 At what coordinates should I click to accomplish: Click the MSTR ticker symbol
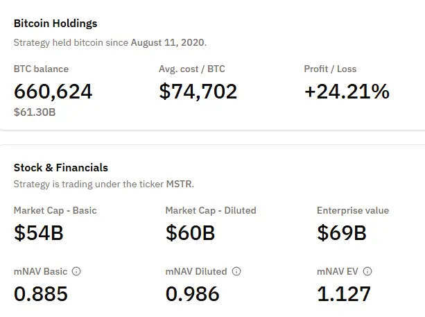179,185
